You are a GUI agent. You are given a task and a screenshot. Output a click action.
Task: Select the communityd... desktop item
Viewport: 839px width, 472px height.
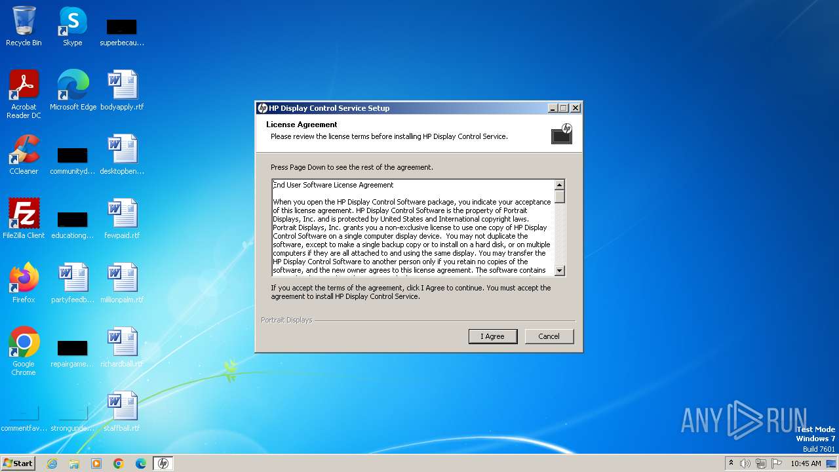(x=73, y=159)
